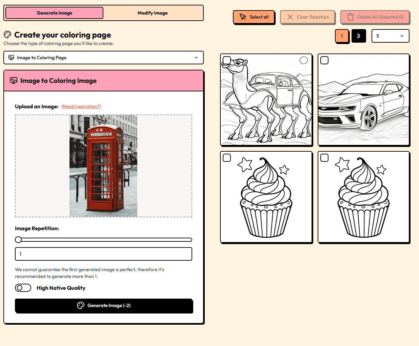Screen dimensions: 419x346
Task: Click the Image Repetition number input field
Action: 103,254
